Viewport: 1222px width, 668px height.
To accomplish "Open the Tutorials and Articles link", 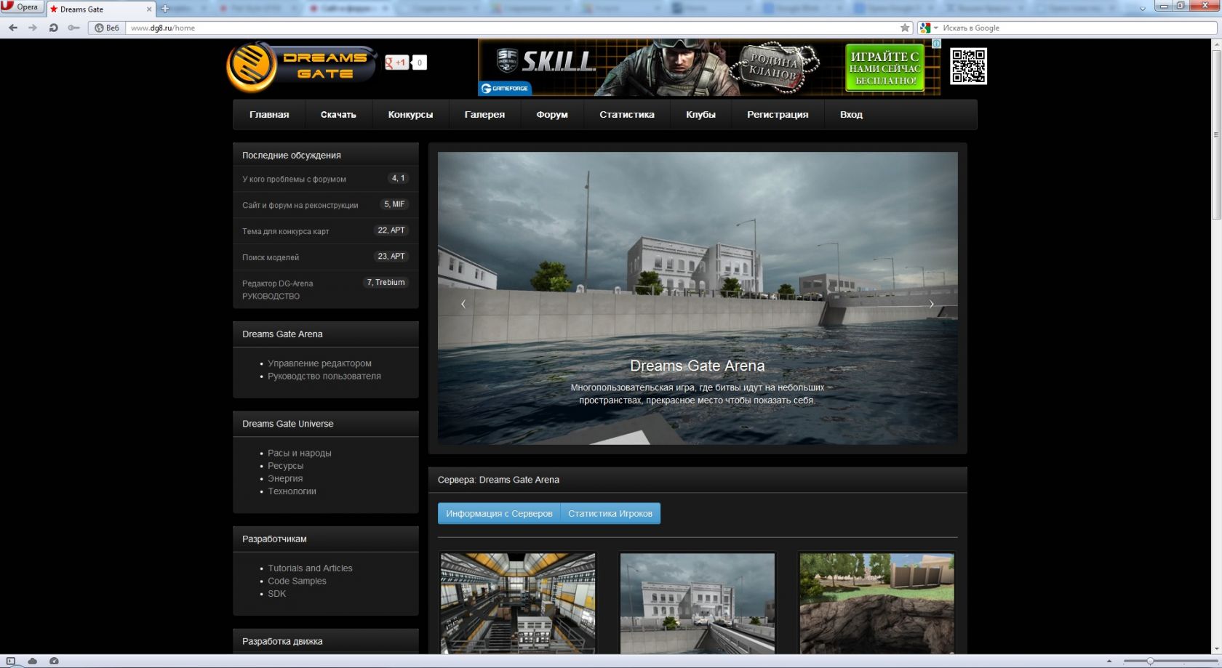I will 310,568.
